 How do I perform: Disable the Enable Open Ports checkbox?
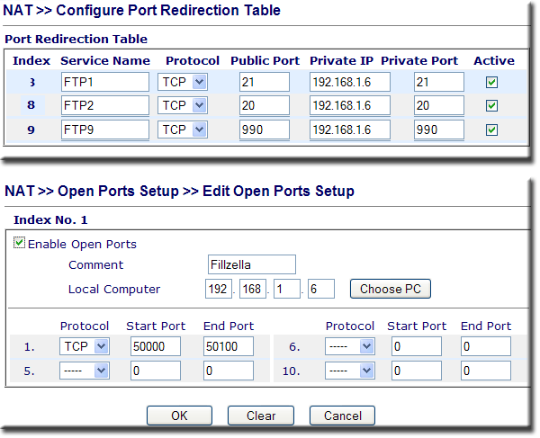click(19, 243)
